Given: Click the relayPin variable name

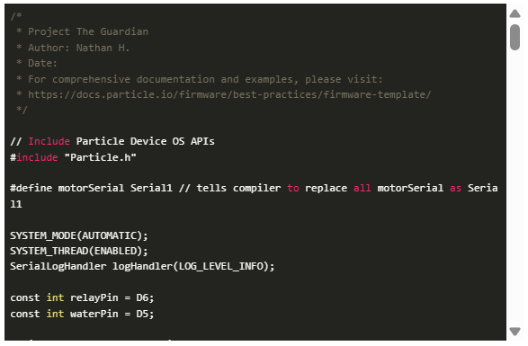Looking at the screenshot, I should tap(94, 297).
